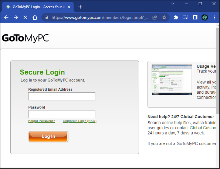Open the Extensions puzzle icon

(176, 17)
